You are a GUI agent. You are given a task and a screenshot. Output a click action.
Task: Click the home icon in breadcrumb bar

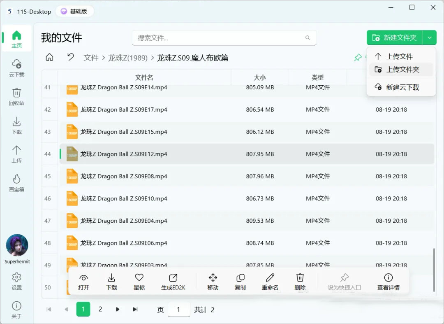[50, 57]
